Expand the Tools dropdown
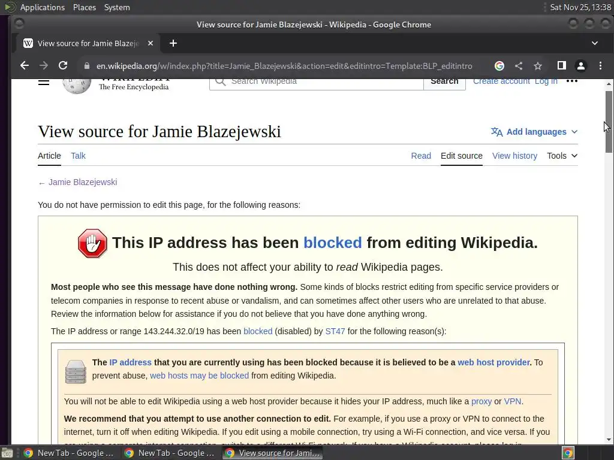Screen dimensions: 614x460 pos(562,156)
